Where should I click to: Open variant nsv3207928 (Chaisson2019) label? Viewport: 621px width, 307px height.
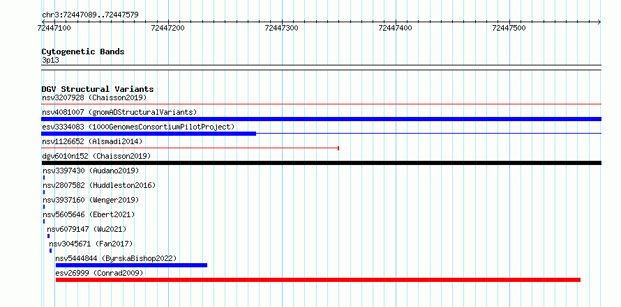94,97
